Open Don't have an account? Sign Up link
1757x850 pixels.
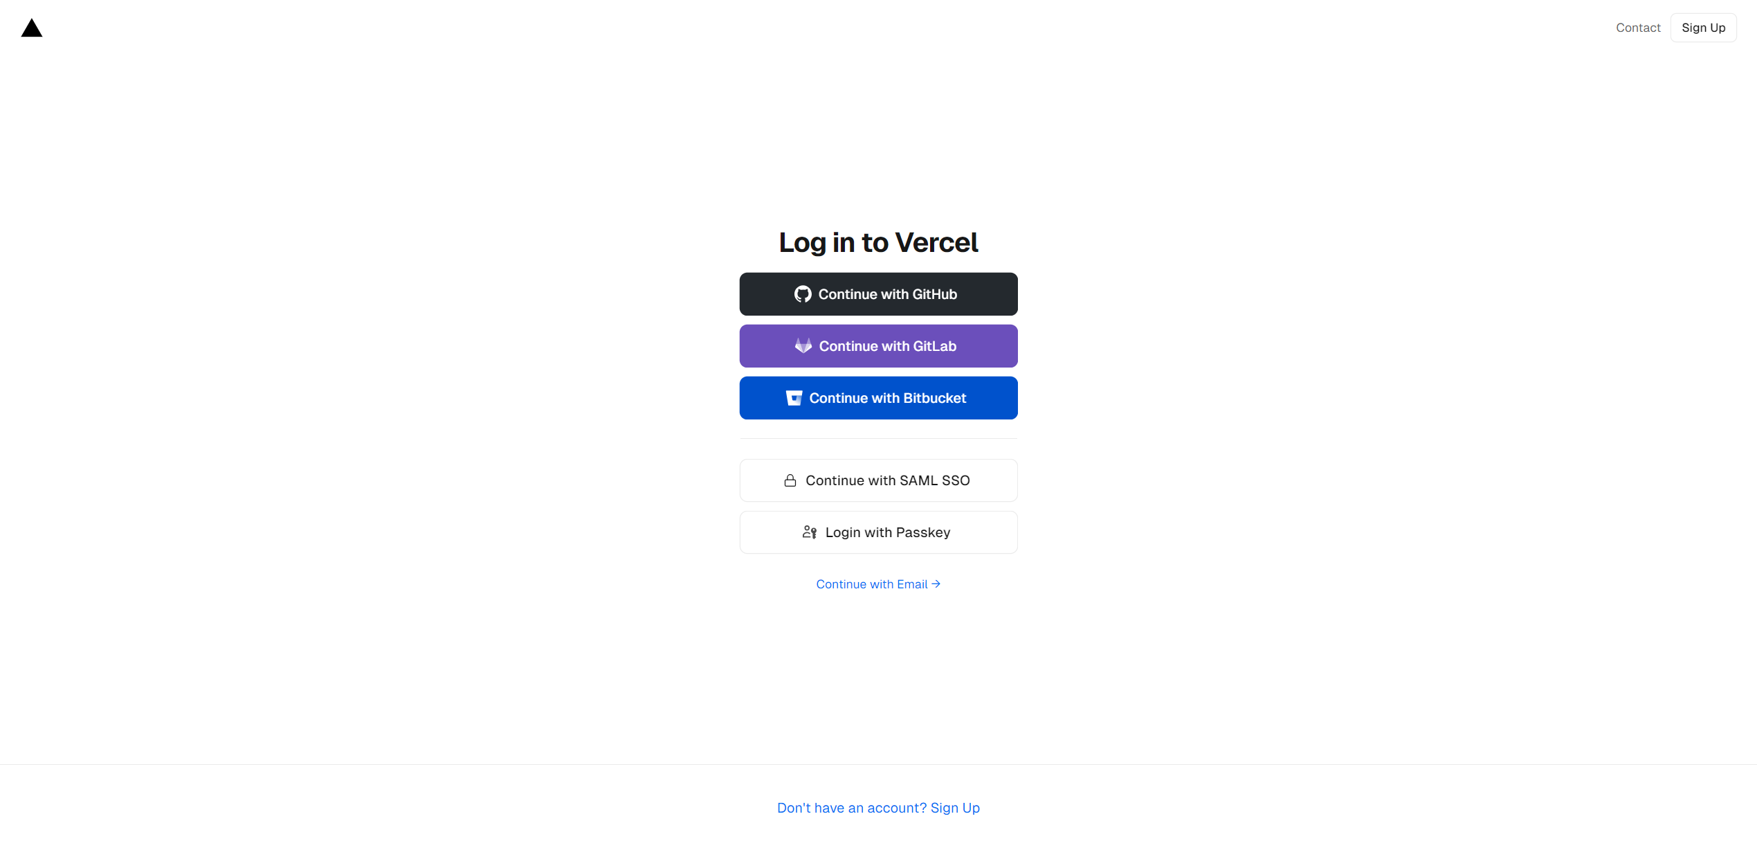pos(878,808)
